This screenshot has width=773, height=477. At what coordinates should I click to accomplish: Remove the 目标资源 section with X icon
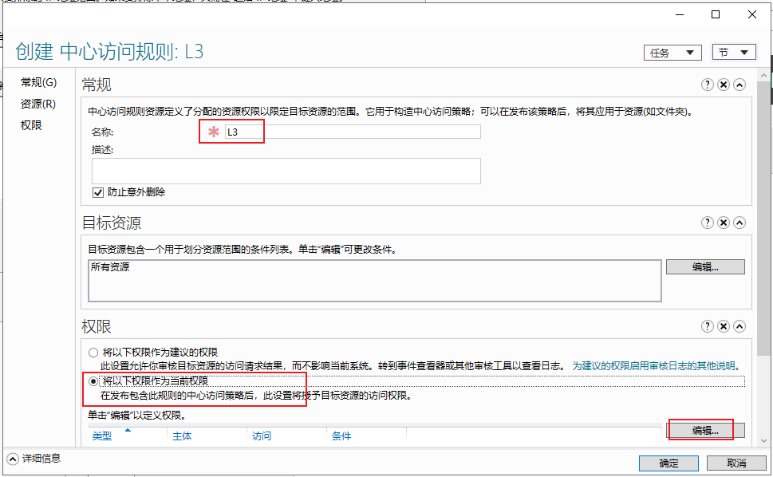tap(724, 223)
